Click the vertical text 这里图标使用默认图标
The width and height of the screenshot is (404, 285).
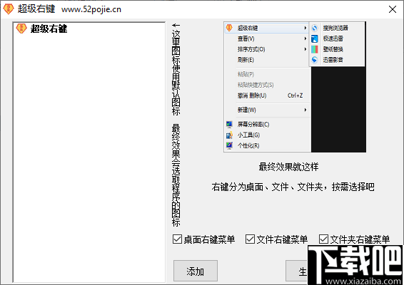176,73
